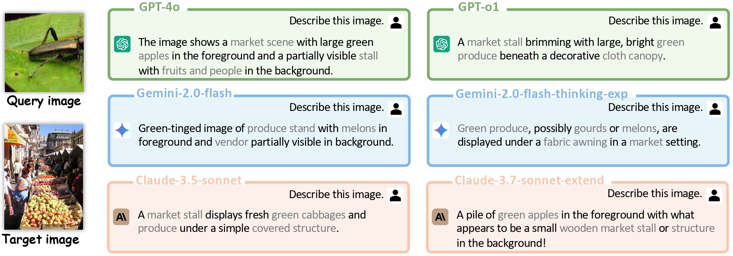Click the Gemini sparkle icon in the flash-thinking-exp panel
Screen dimensions: 733x256
click(x=441, y=130)
